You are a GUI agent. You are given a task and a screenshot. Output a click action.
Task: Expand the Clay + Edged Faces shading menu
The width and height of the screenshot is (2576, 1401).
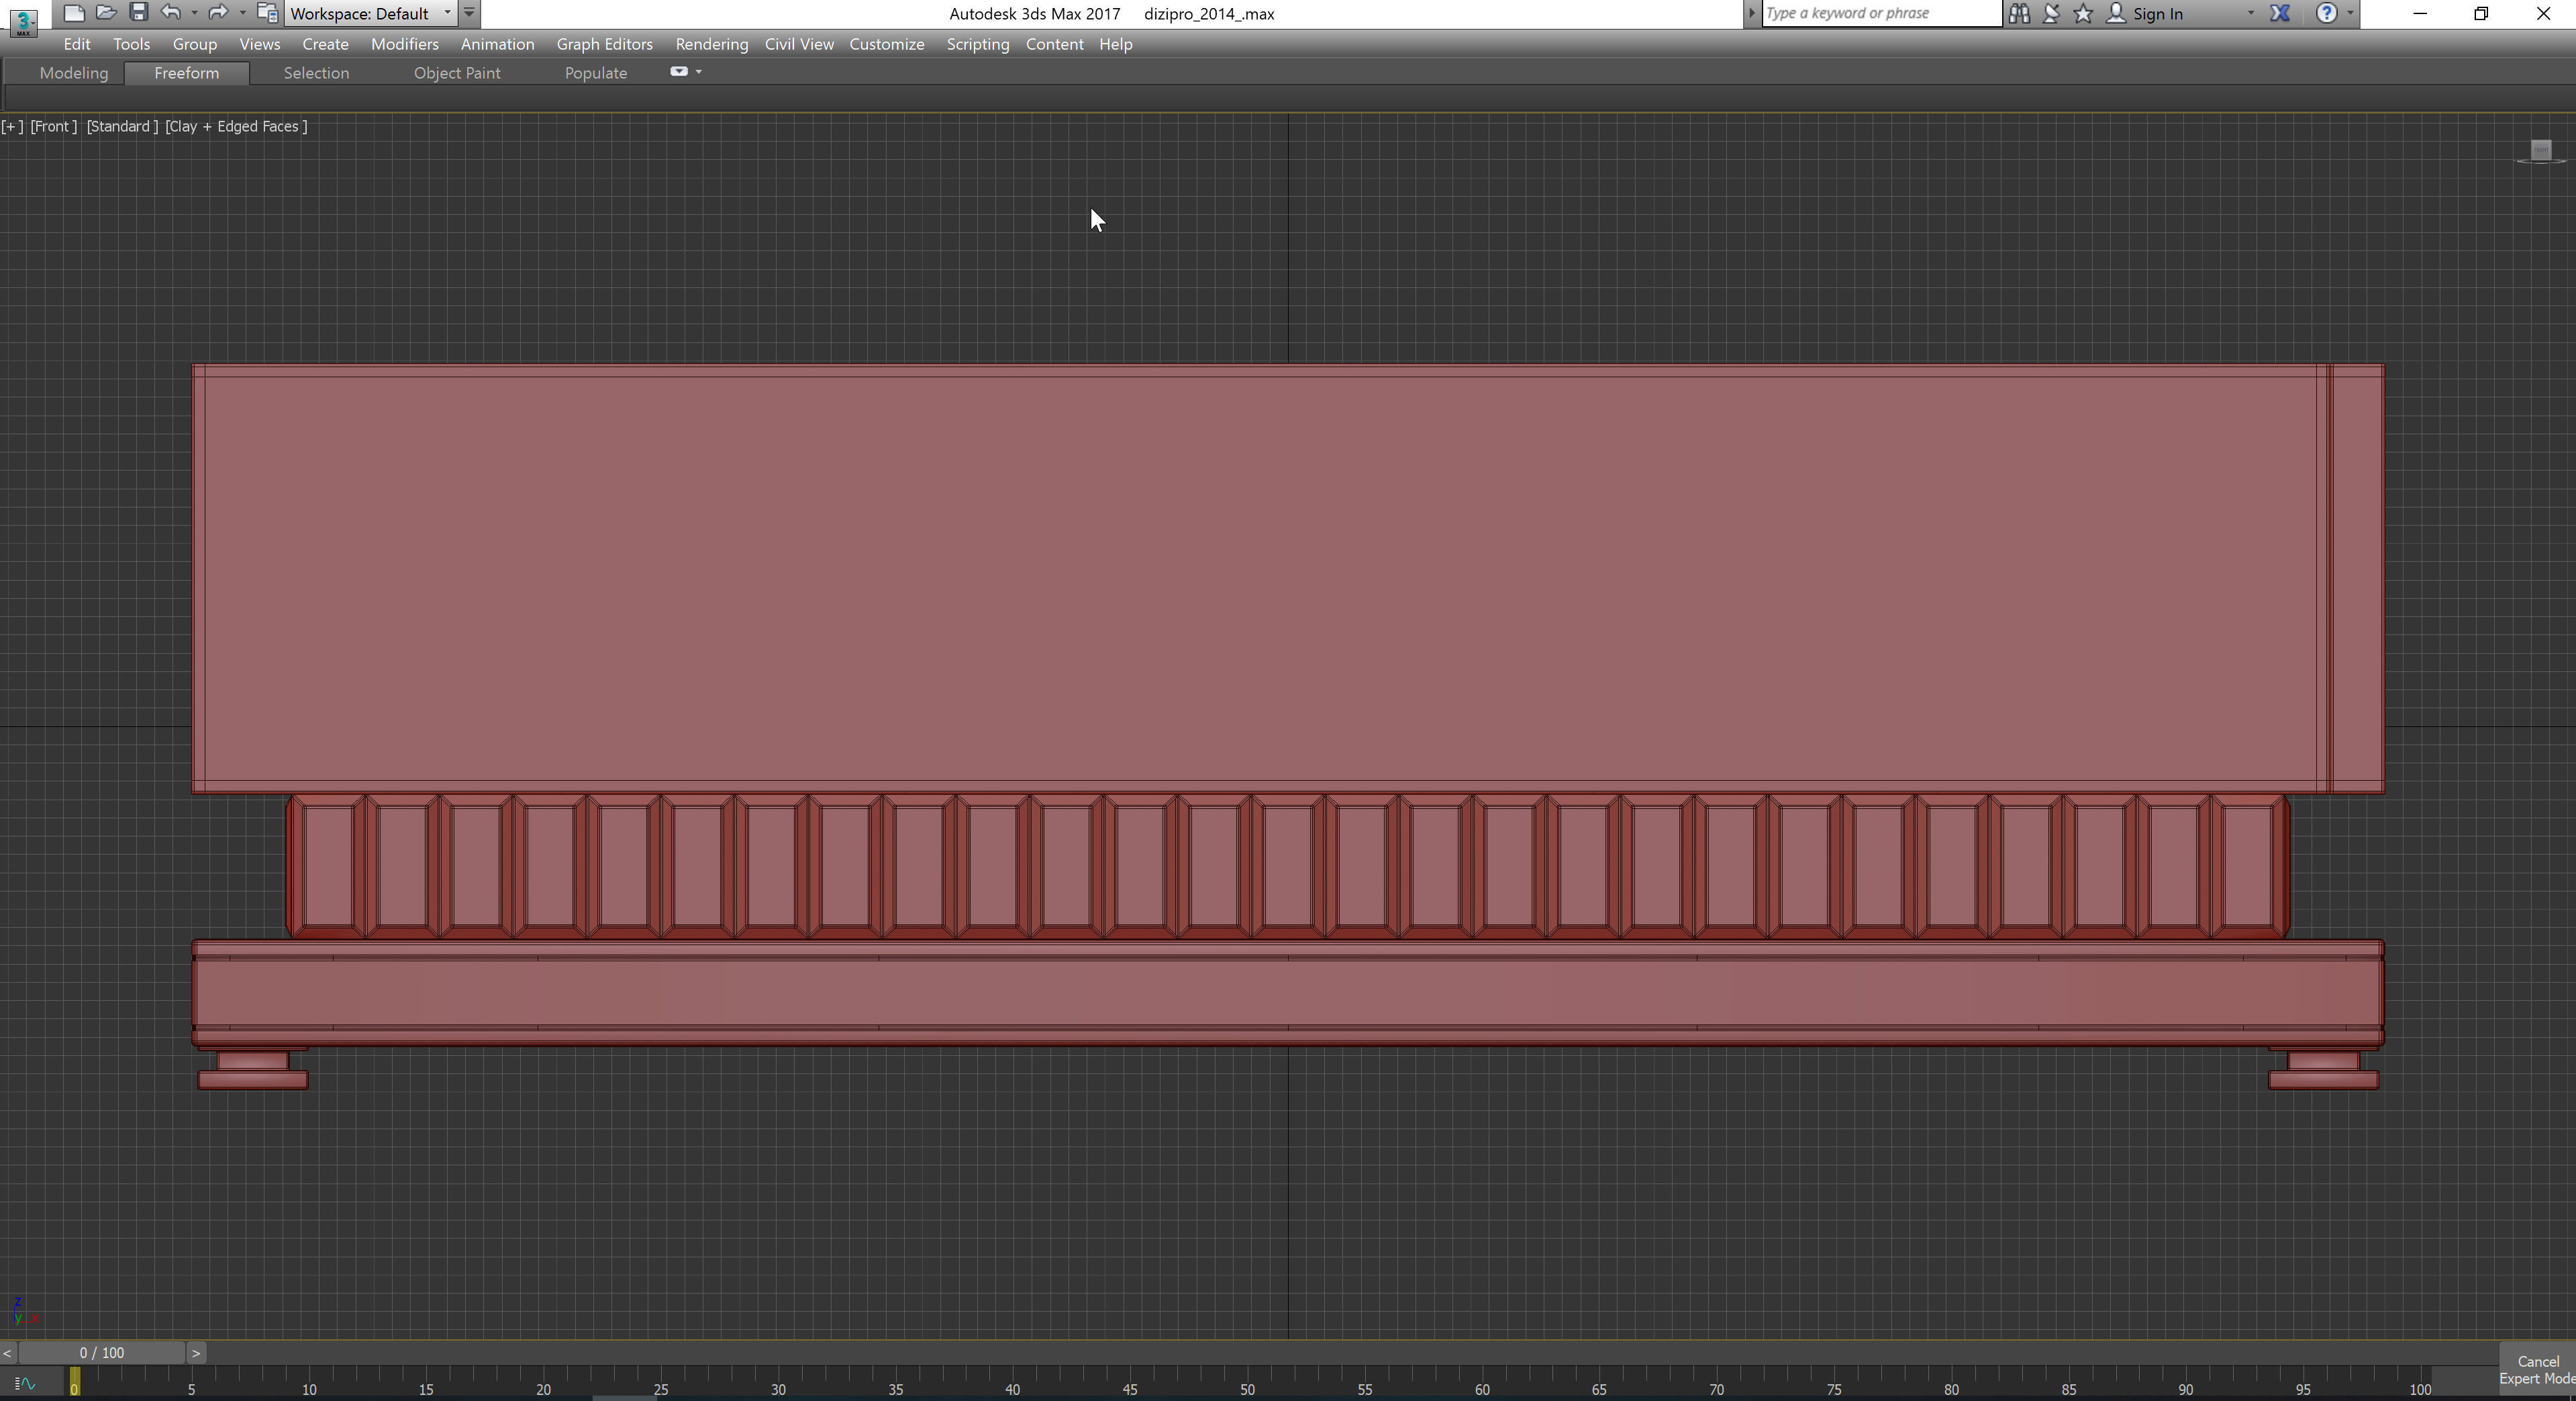tap(236, 126)
